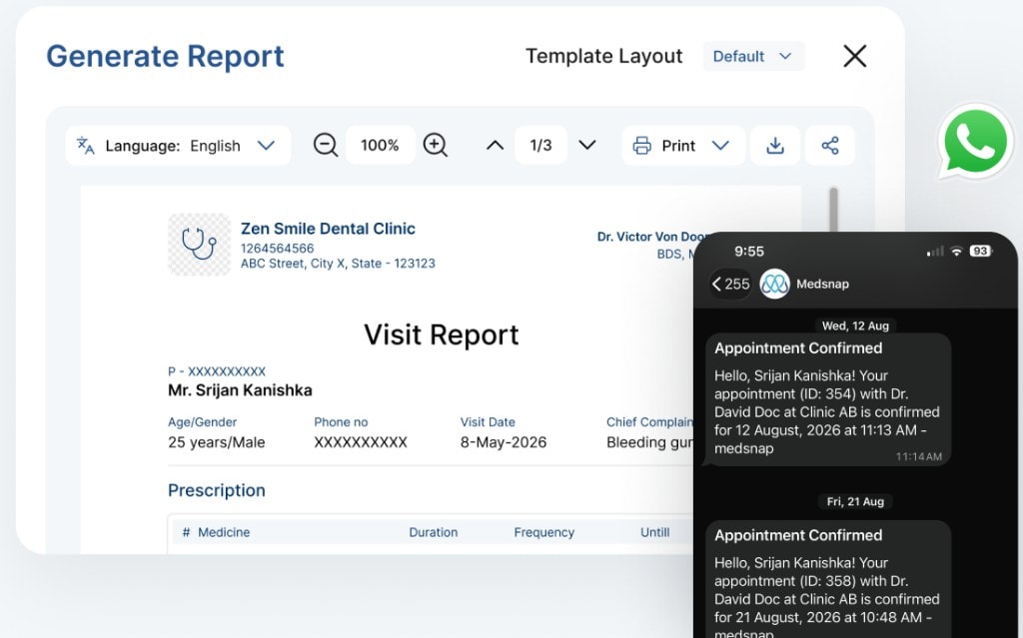Tap the Wed, 12 Aug date chip

[855, 325]
